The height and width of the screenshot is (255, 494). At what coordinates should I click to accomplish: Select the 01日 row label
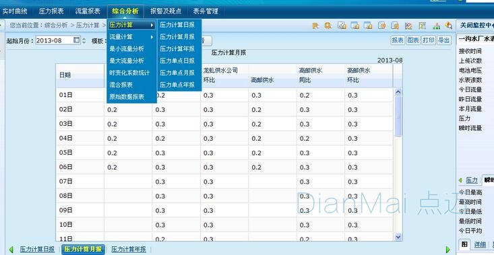[x=66, y=95]
